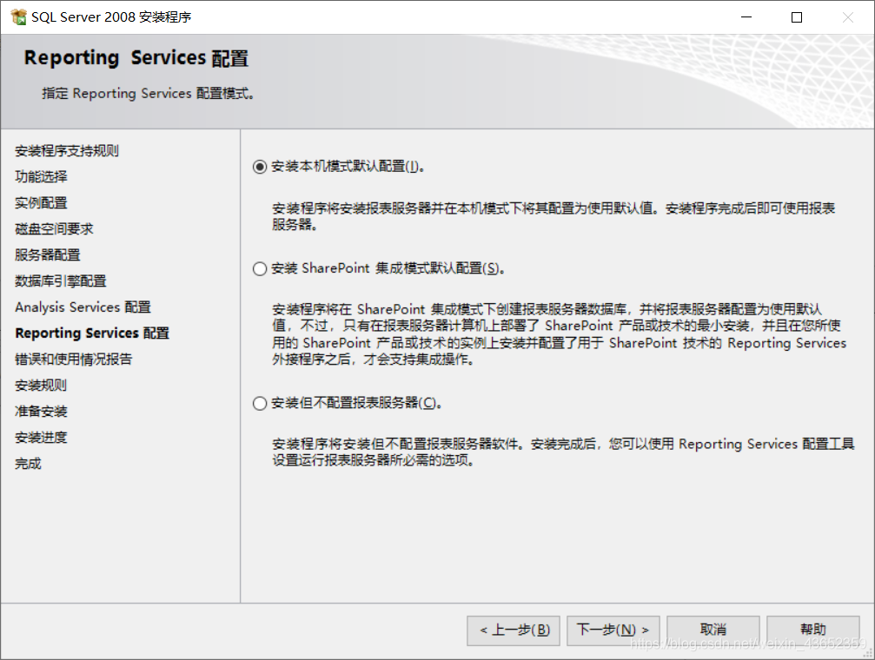Viewport: 875px width, 660px height.
Task: Cancel setup with 取消 button
Action: (x=713, y=630)
